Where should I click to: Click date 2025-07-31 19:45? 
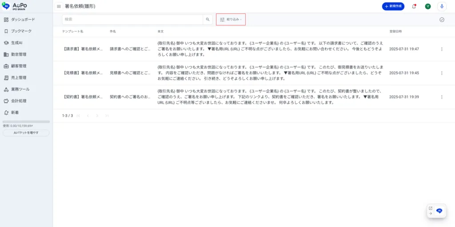tap(404, 73)
